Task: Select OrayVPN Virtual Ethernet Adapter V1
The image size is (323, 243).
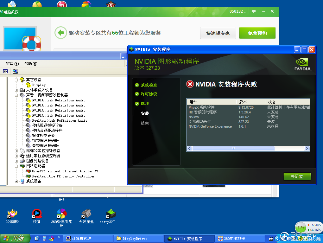Action: pyautogui.click(x=65, y=171)
